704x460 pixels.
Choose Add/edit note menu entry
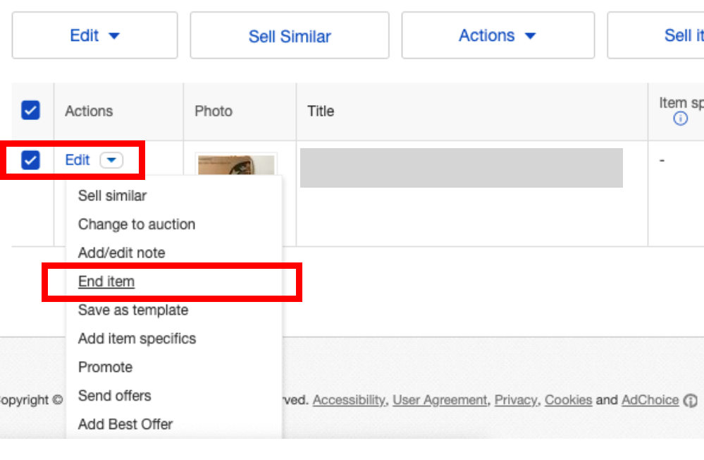(x=121, y=253)
